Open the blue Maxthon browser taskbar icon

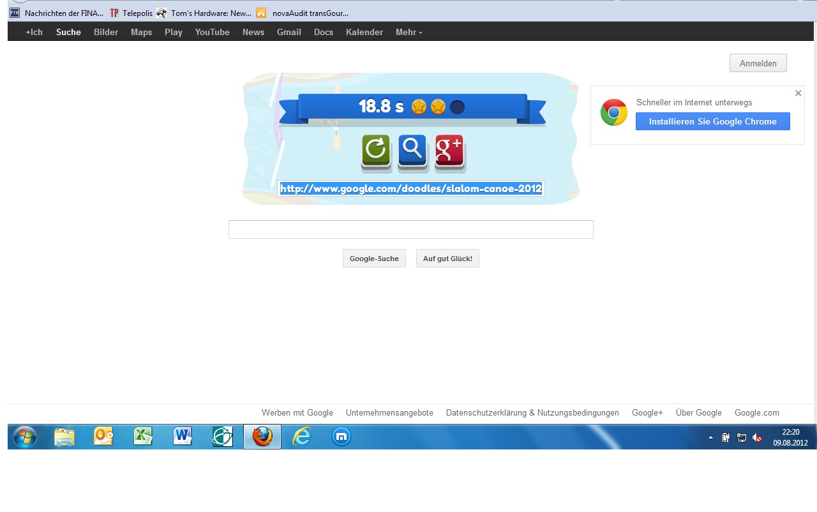coord(341,437)
